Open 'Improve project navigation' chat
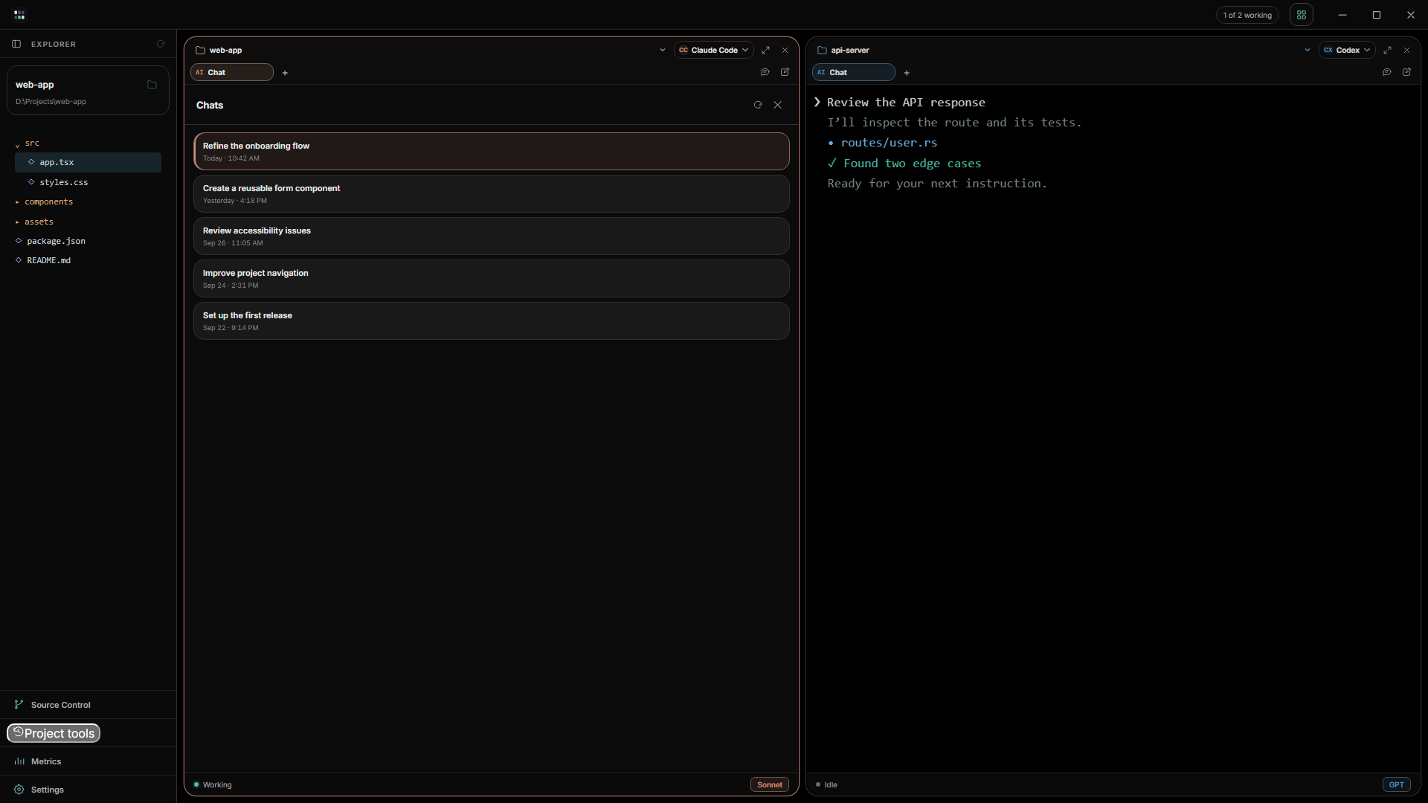Viewport: 1428px width, 803px height. [491, 279]
